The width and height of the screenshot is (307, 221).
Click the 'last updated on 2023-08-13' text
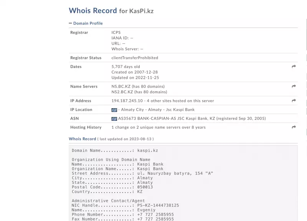pos(125,139)
